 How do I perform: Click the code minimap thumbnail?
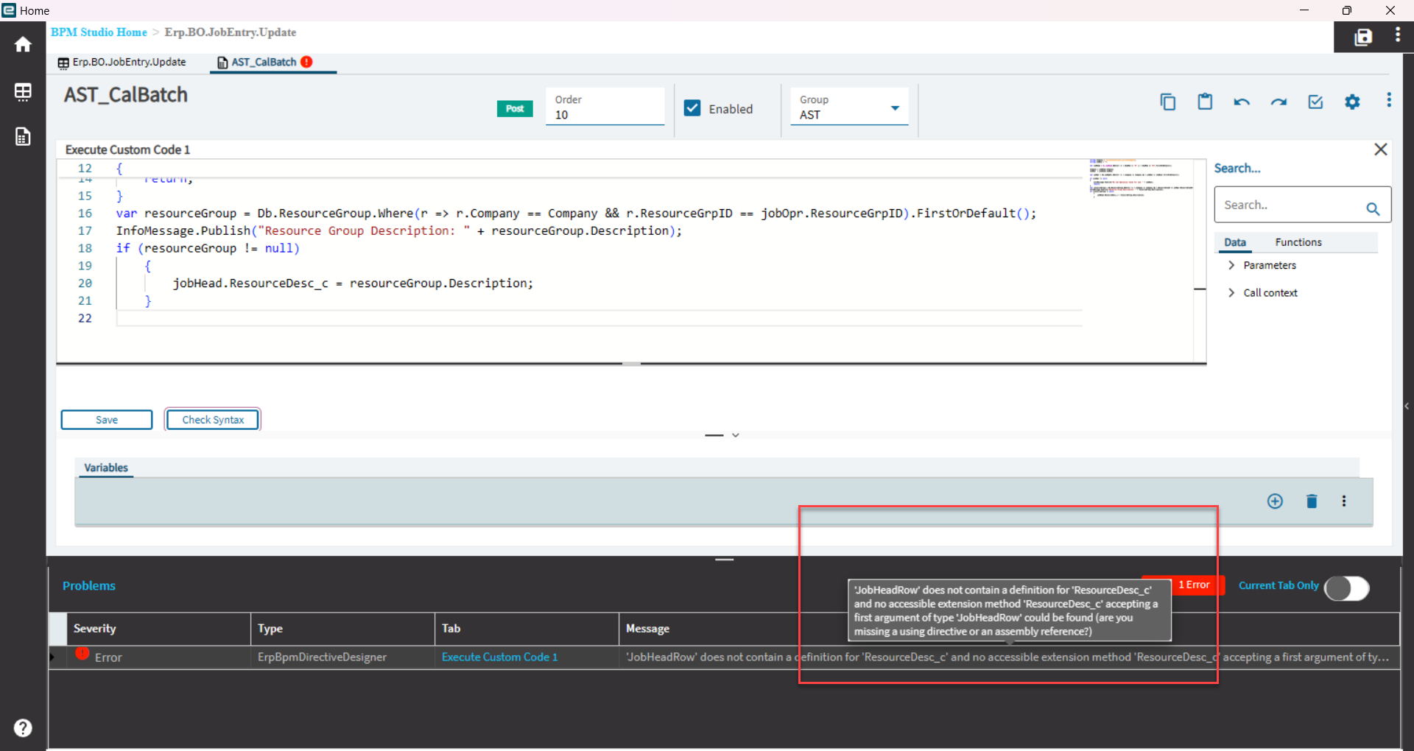click(x=1140, y=177)
